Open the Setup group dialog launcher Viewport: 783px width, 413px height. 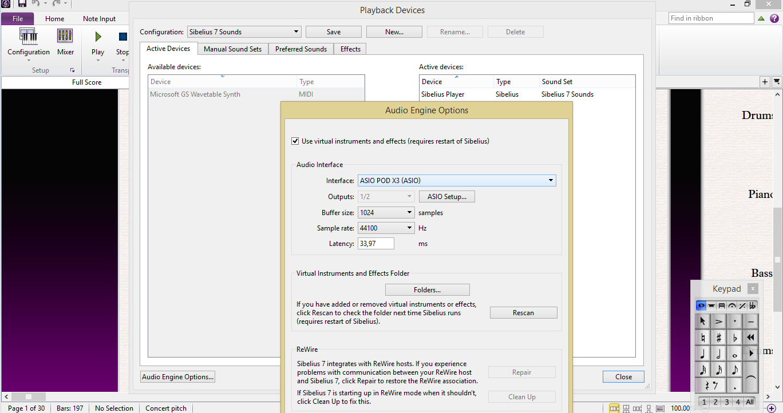point(72,70)
